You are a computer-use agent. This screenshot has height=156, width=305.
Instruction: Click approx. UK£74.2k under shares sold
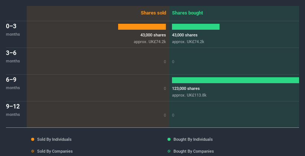point(150,42)
